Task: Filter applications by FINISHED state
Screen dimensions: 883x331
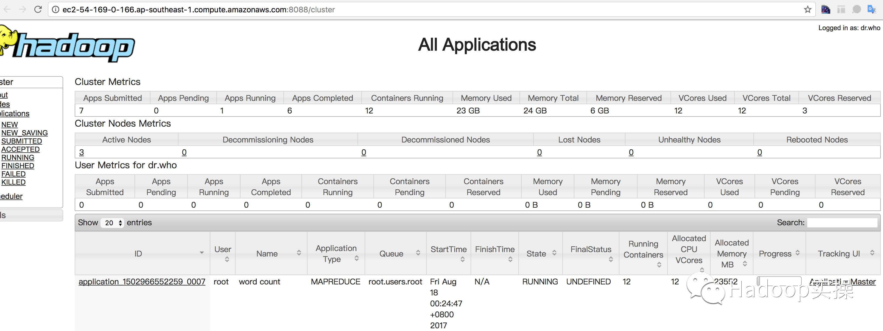Action: point(18,166)
